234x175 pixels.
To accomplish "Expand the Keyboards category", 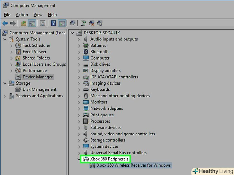I will tap(79, 90).
